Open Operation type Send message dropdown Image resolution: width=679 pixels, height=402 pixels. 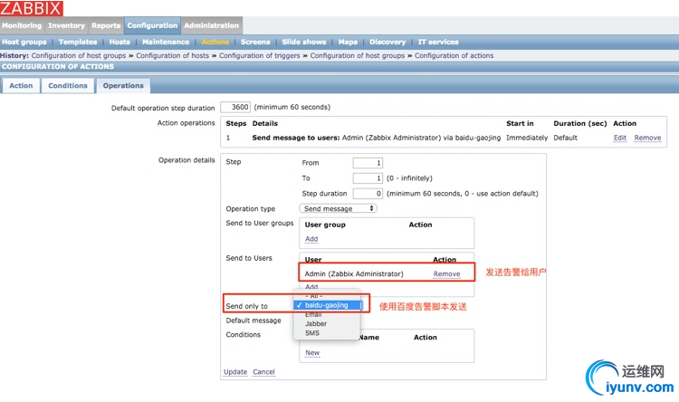pos(339,208)
